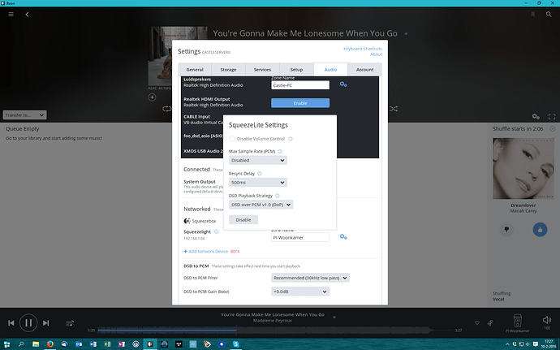The image size is (560, 350).
Task: Open search with the magnifier icon
Action: coord(549,15)
